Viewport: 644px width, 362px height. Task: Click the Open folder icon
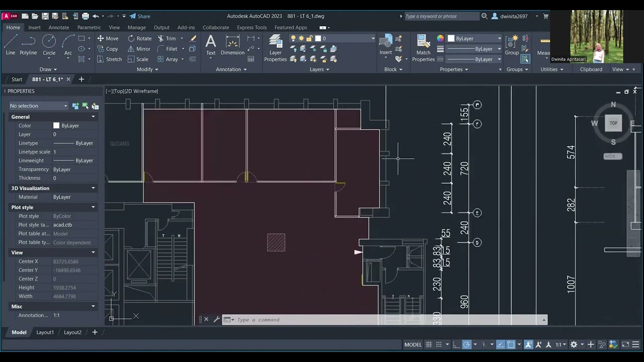pyautogui.click(x=35, y=16)
